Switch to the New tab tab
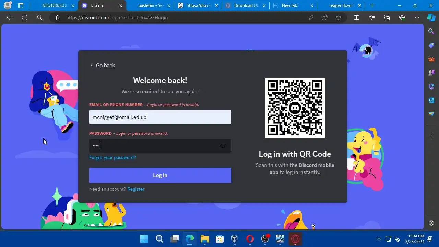 coord(293,5)
